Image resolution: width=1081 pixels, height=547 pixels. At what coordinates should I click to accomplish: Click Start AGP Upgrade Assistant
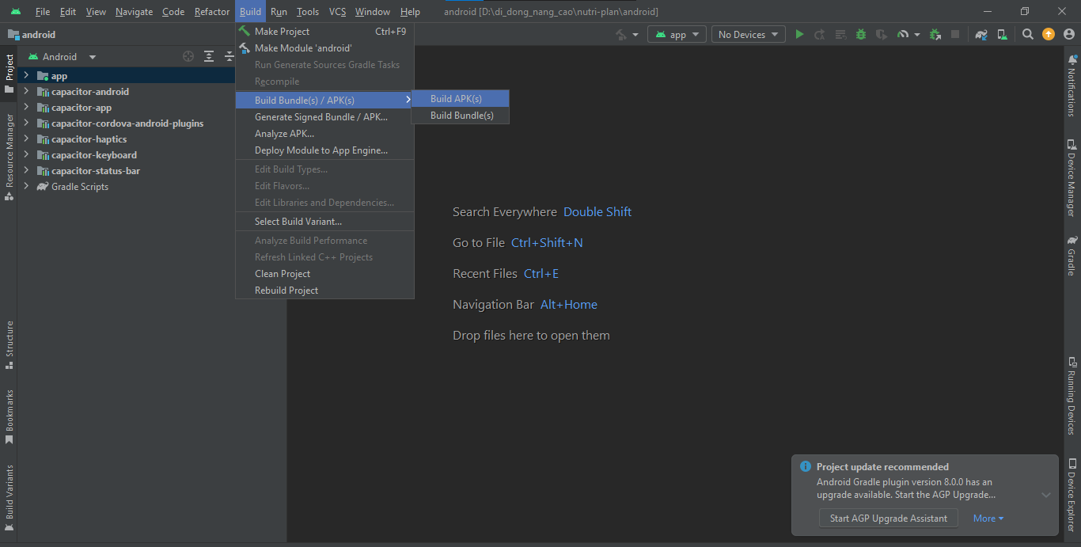click(x=888, y=518)
